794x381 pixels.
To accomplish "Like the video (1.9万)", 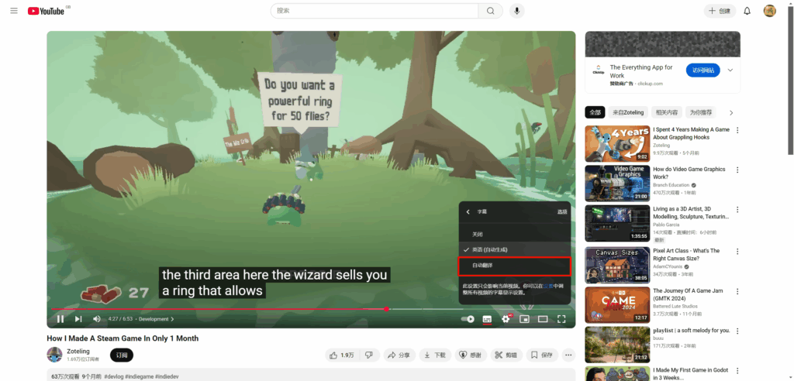I will [x=342, y=355].
